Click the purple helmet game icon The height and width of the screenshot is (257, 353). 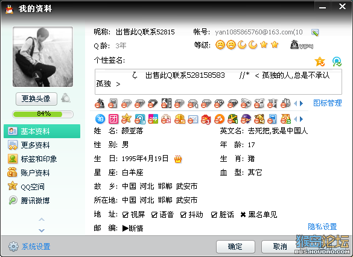click(246, 119)
